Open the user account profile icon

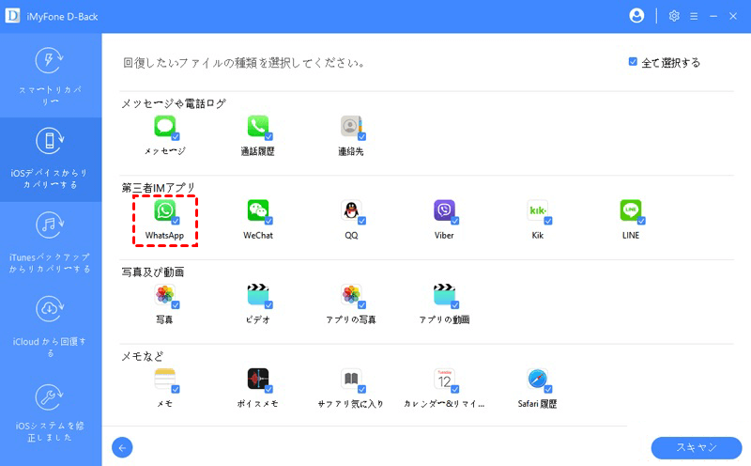click(x=637, y=16)
